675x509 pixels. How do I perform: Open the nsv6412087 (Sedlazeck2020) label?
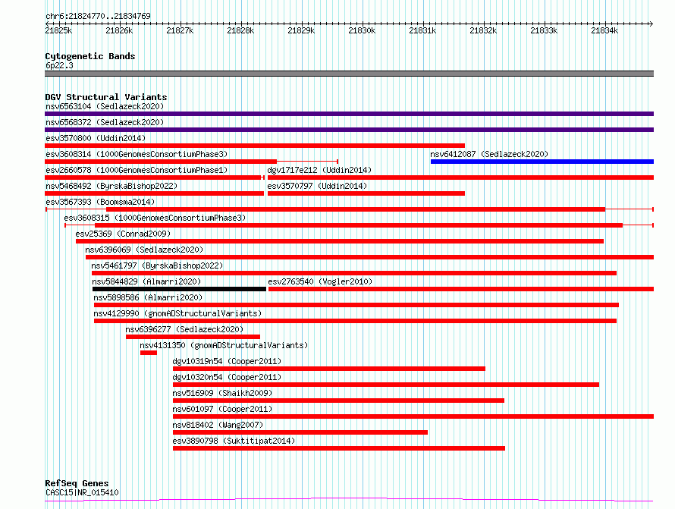click(x=489, y=154)
